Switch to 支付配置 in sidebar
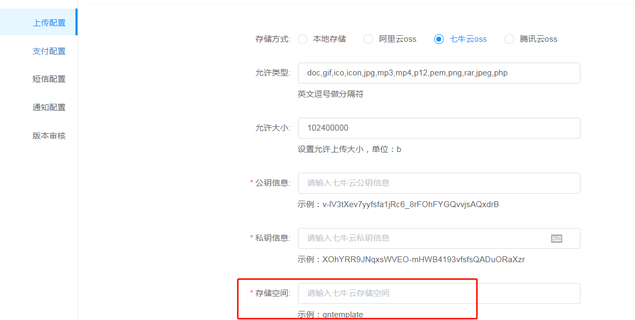The width and height of the screenshot is (635, 320). tap(49, 51)
